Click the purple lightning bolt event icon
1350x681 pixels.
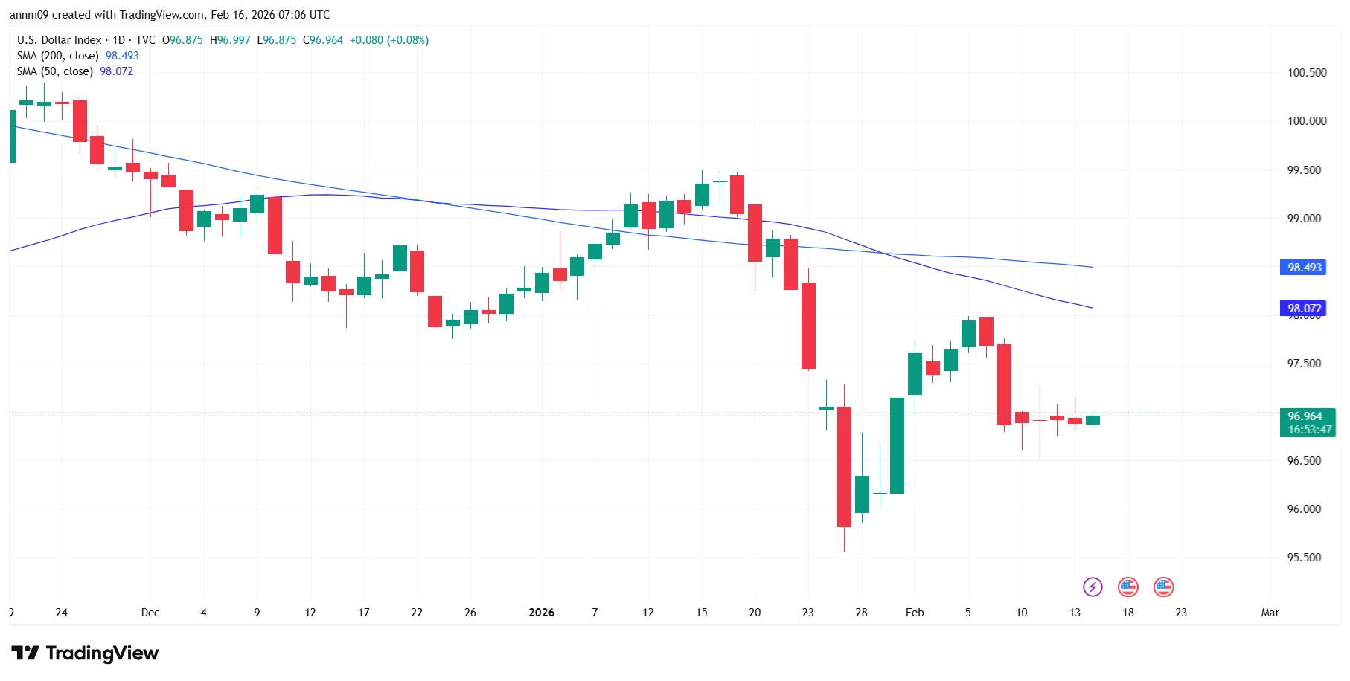tap(1092, 587)
